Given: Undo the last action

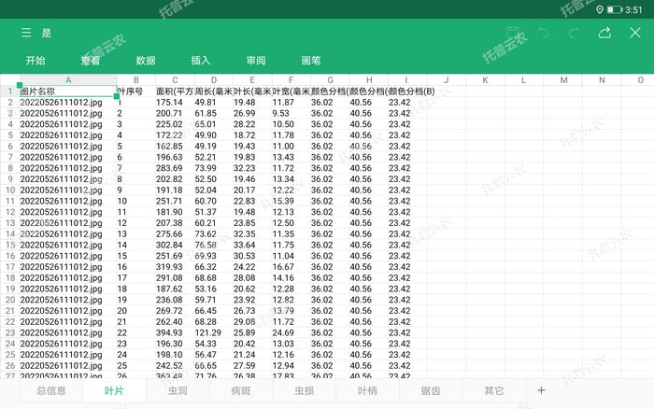Looking at the screenshot, I should point(544,33).
